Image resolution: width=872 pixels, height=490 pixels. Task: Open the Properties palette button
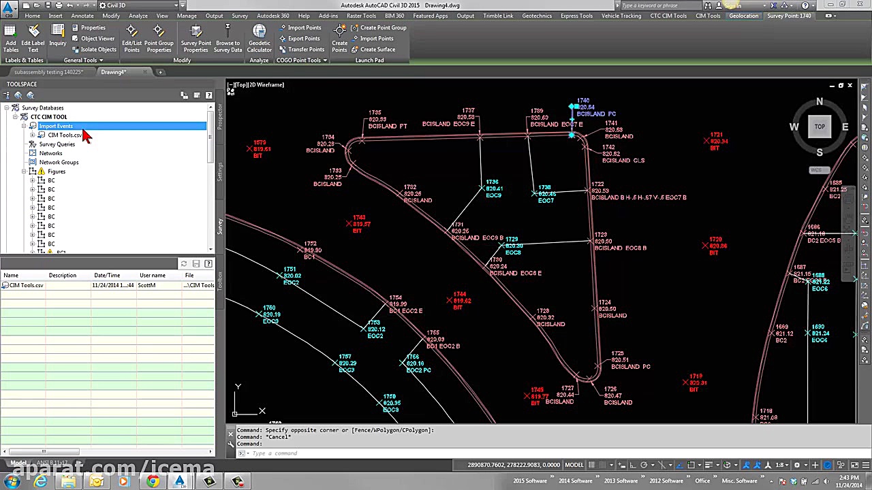click(89, 28)
